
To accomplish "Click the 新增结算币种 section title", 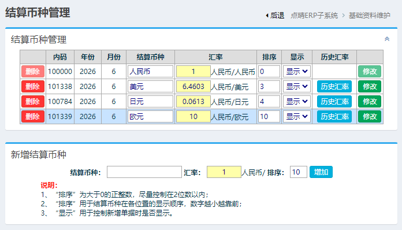I will (x=39, y=155).
